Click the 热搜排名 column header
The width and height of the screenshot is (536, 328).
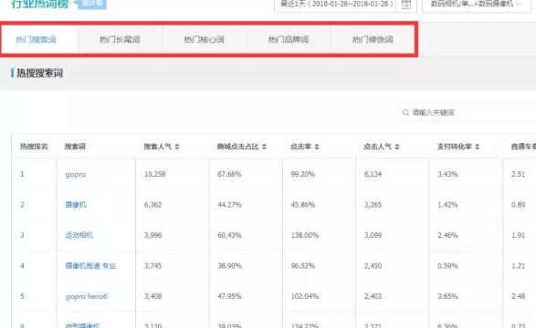click(x=34, y=147)
